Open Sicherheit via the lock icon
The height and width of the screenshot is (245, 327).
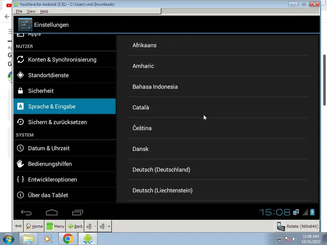click(x=20, y=91)
